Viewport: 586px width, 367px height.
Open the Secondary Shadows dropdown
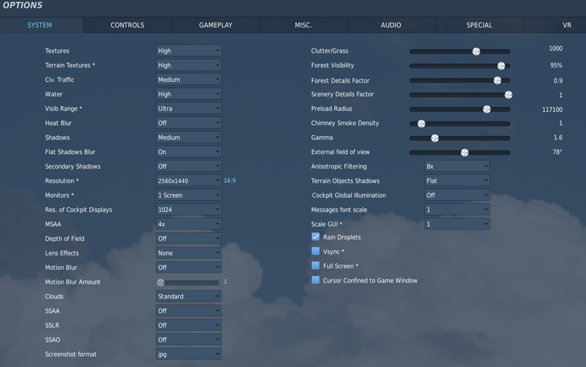point(189,166)
